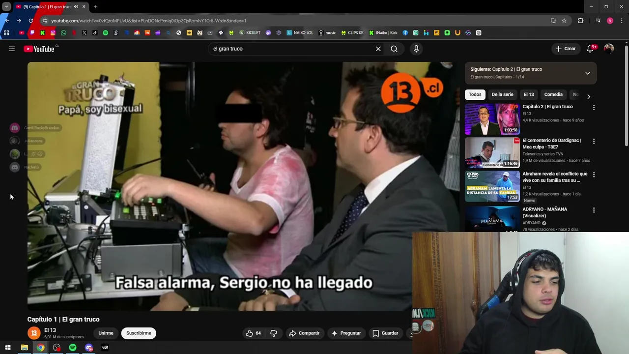Select the Comedia filter chip
Screen dimensions: 629x354
click(553, 94)
